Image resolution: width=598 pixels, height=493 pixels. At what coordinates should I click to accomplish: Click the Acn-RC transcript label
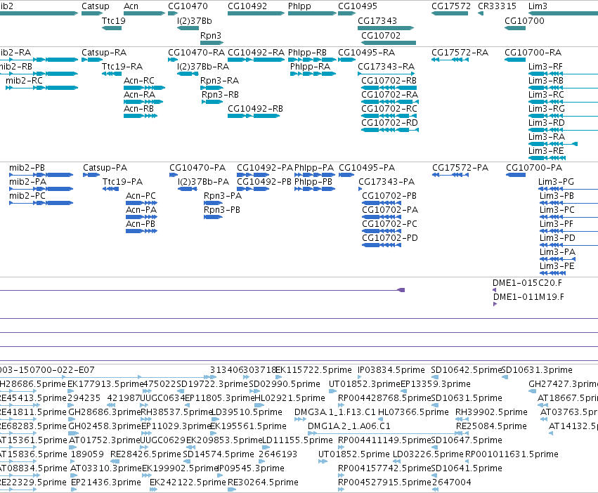(x=139, y=81)
